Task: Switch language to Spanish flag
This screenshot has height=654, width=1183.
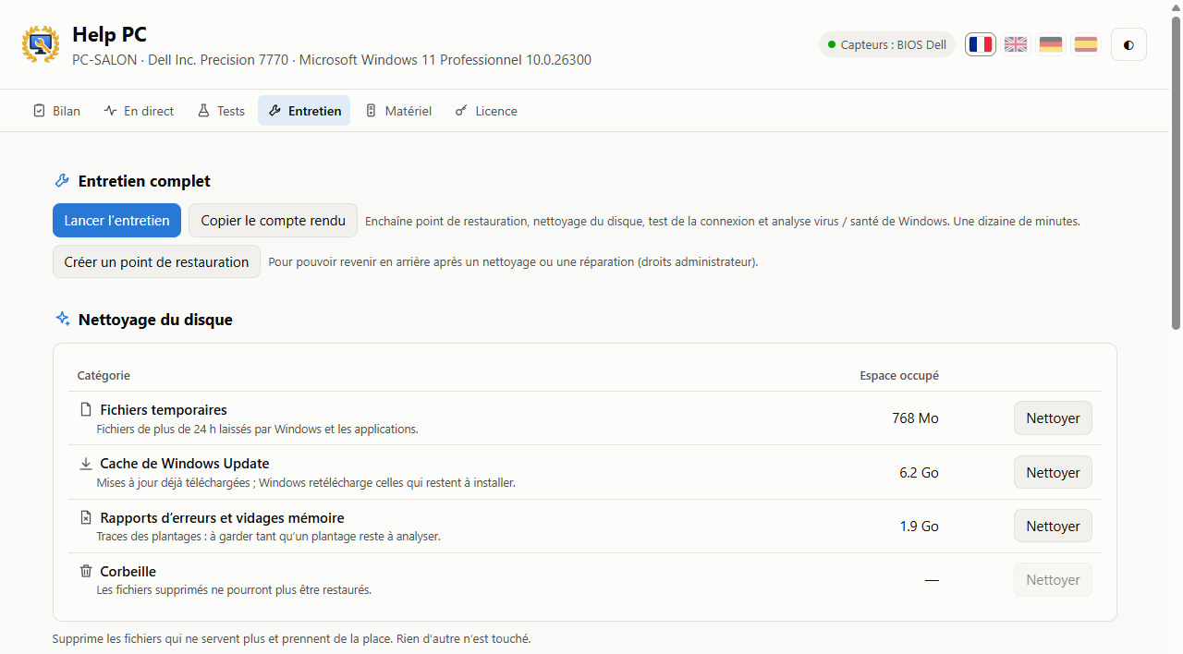Action: (x=1086, y=44)
